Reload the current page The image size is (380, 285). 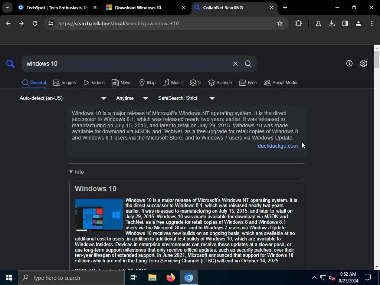[35, 23]
